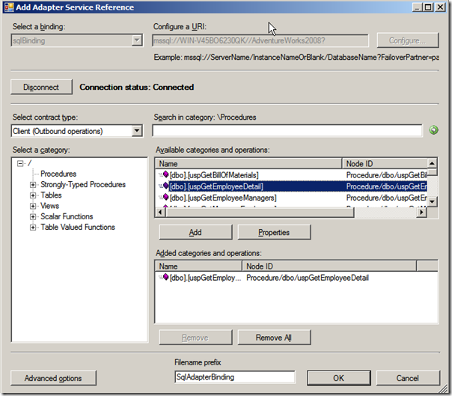Click the horizontal scroll right arrow
This screenshot has width=452, height=396.
click(422, 213)
